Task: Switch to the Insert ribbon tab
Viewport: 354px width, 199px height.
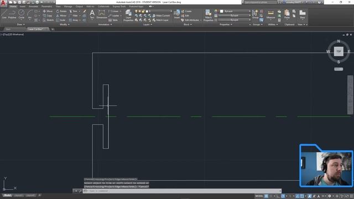Action: tap(23, 7)
